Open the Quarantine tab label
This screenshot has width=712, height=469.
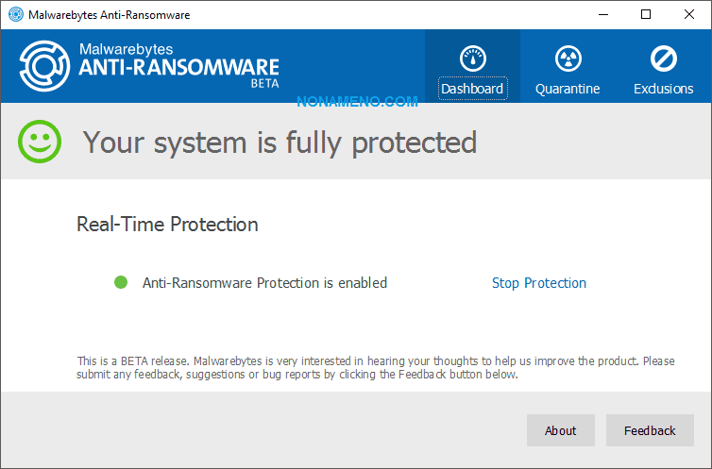[567, 89]
